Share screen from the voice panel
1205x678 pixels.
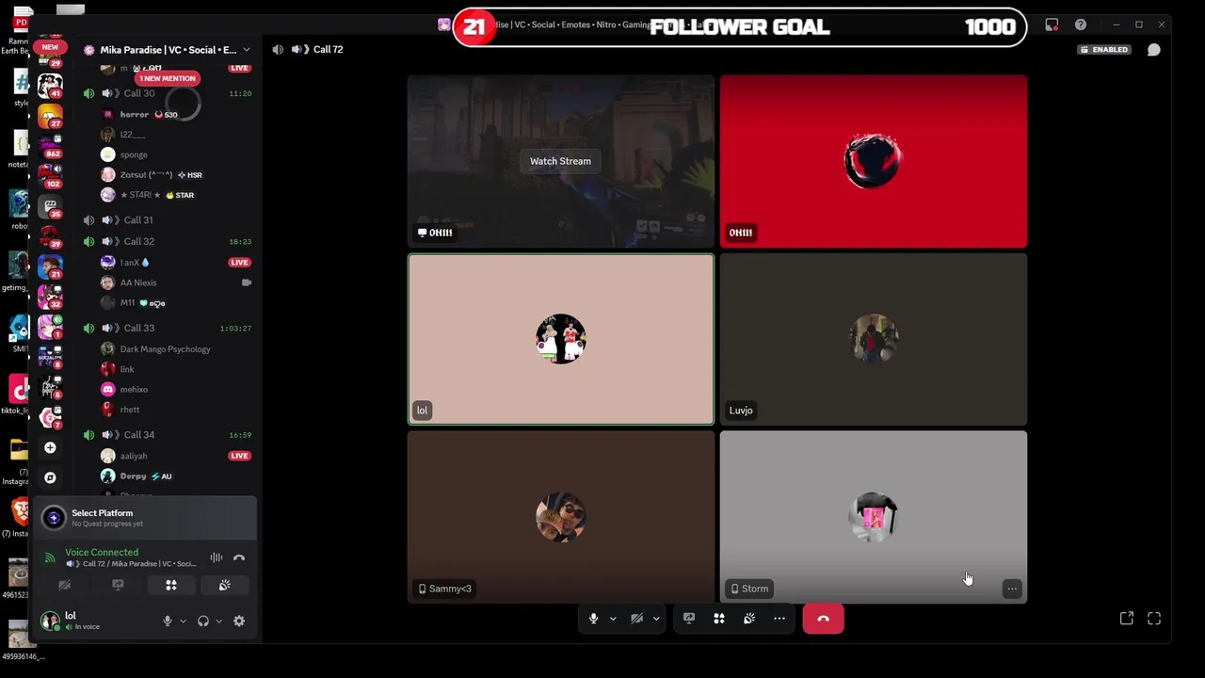(x=118, y=586)
